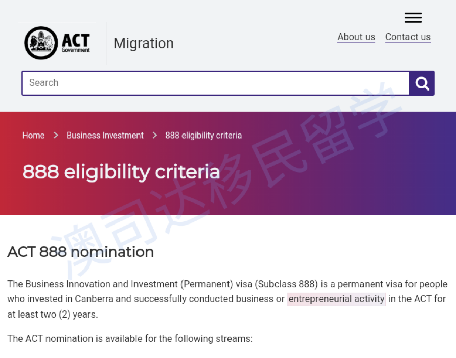Click the Search placeholder text
The image size is (456, 358).
(43, 82)
